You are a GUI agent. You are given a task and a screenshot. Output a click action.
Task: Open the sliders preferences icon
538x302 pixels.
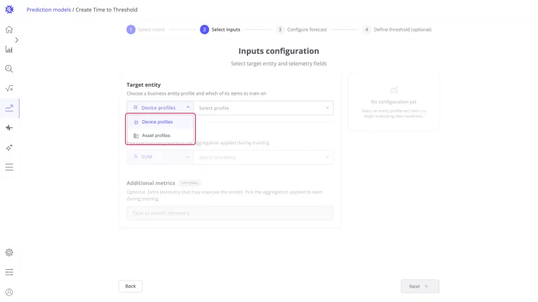coord(9,272)
